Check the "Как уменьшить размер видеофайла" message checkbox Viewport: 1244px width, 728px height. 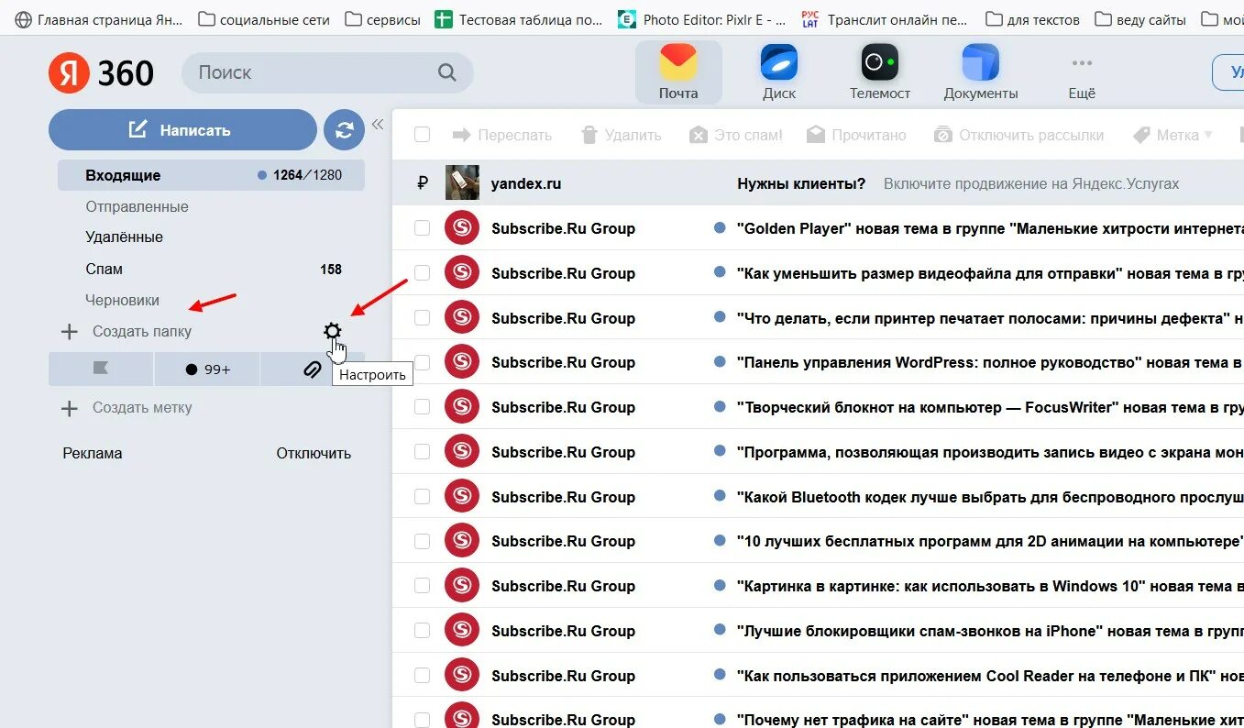[422, 273]
